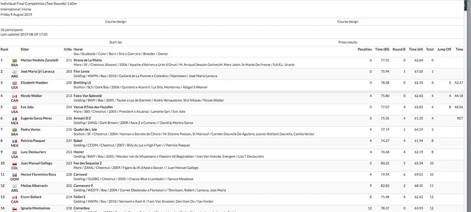Click horse name Carnaval
The image size is (471, 212).
point(80,174)
